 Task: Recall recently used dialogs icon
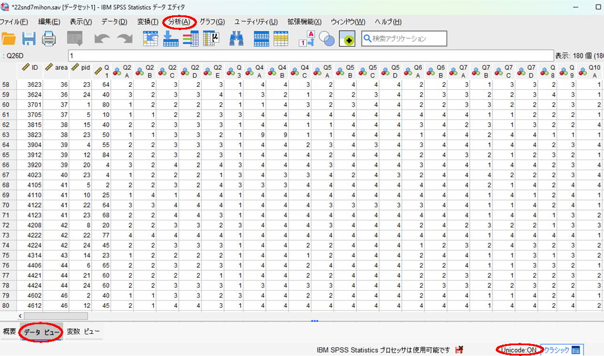[x=75, y=39]
